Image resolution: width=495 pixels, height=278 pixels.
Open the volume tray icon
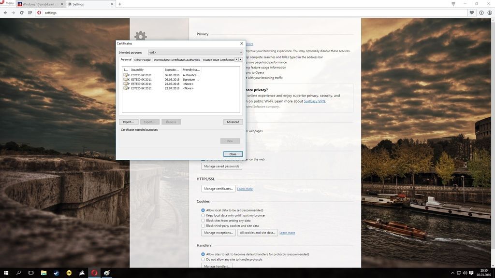pos(465,273)
